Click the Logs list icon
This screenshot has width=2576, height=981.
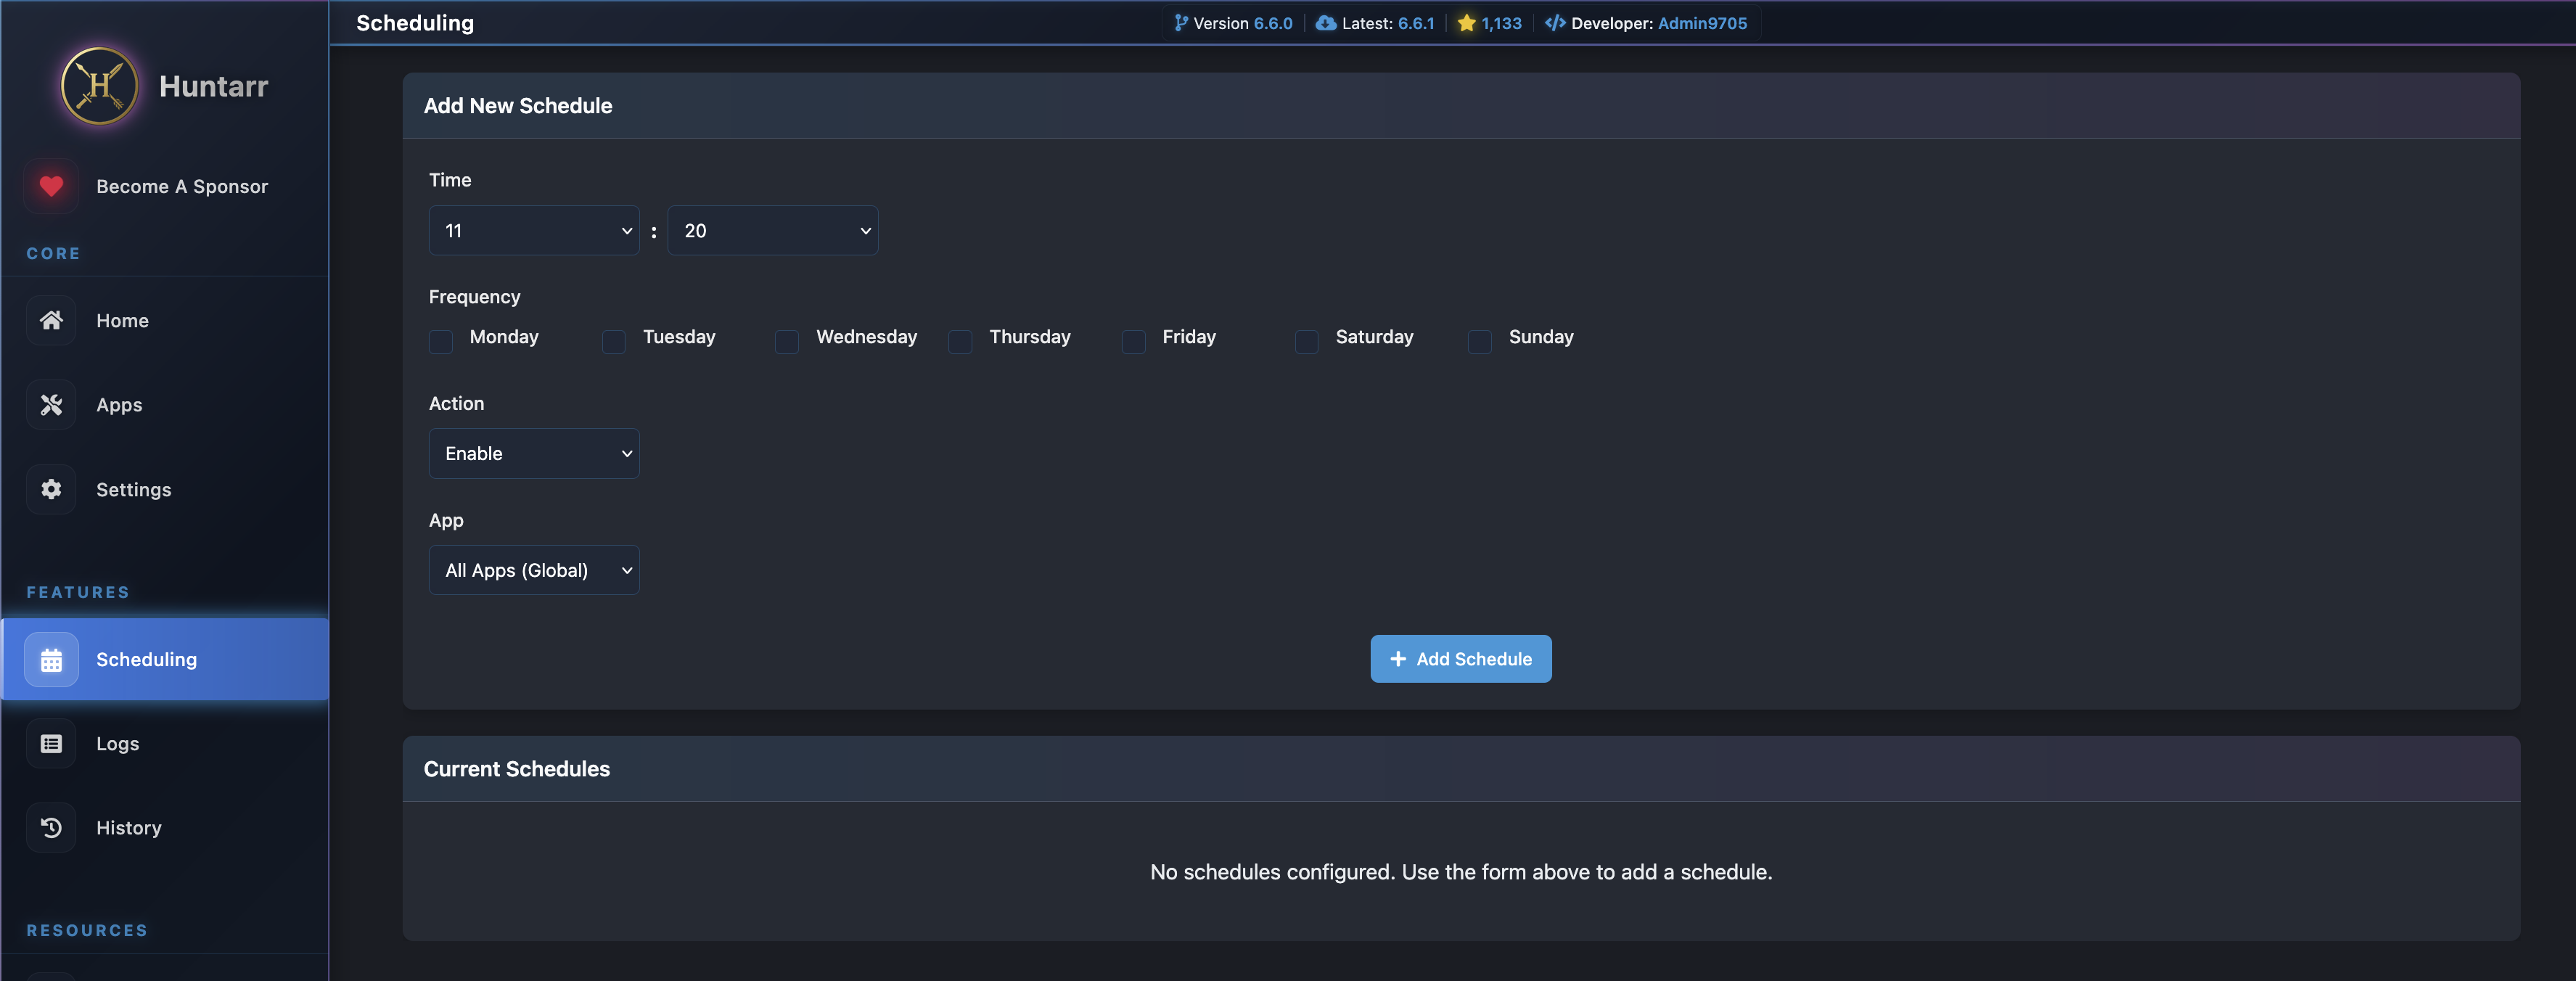pos(51,744)
